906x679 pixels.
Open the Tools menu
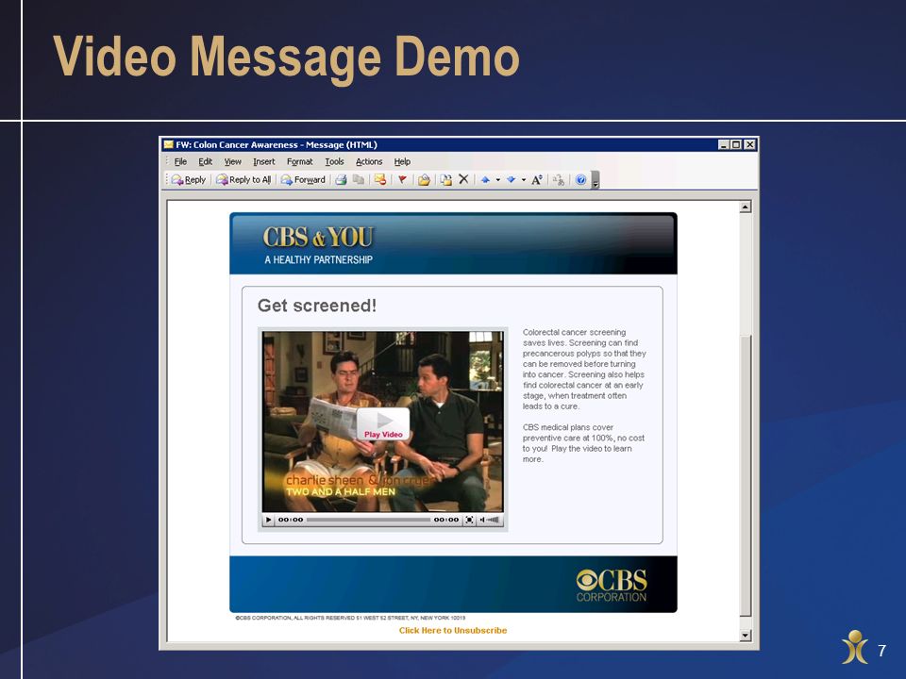click(x=334, y=161)
